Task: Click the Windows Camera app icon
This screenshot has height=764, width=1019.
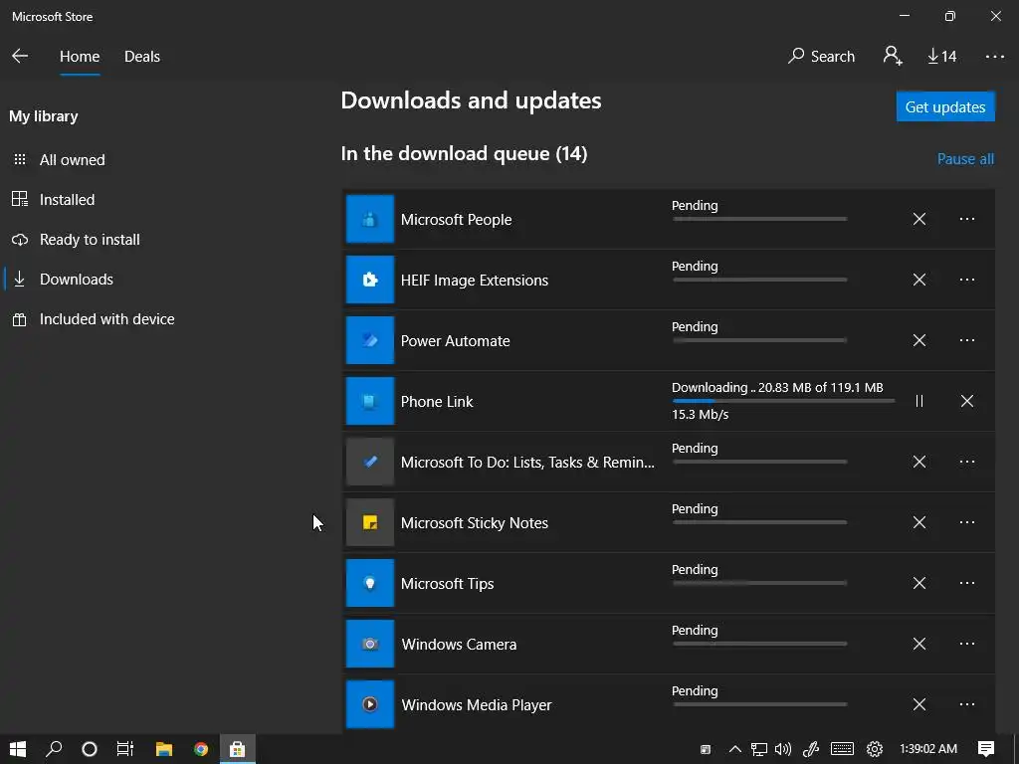Action: coord(370,644)
